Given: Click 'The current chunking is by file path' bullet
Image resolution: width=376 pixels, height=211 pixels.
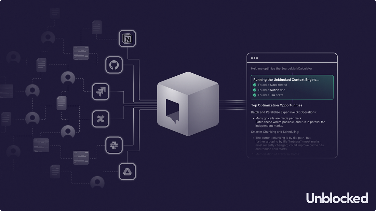Looking at the screenshot, I should coord(283,138).
